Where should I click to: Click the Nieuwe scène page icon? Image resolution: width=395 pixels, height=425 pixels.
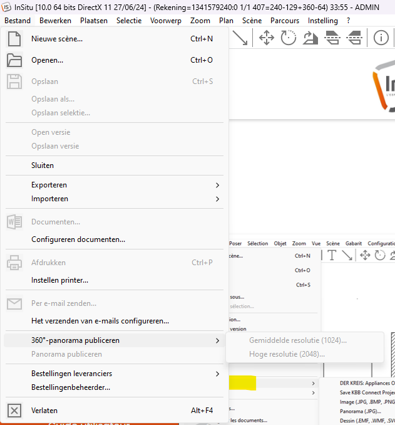point(14,39)
